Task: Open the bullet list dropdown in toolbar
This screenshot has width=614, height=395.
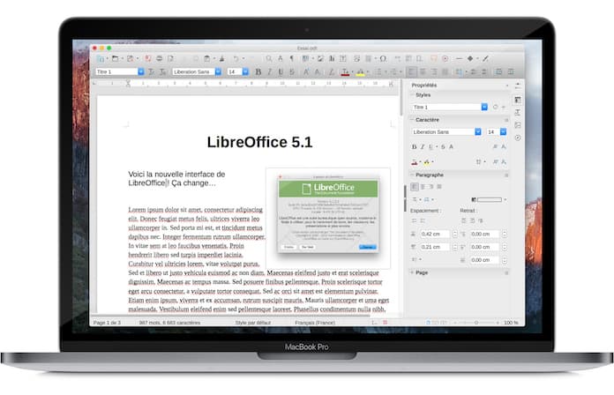Action: point(386,71)
